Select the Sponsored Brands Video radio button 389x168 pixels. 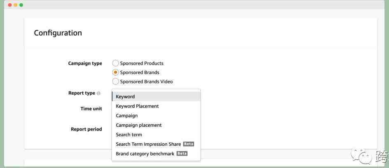[x=115, y=82]
